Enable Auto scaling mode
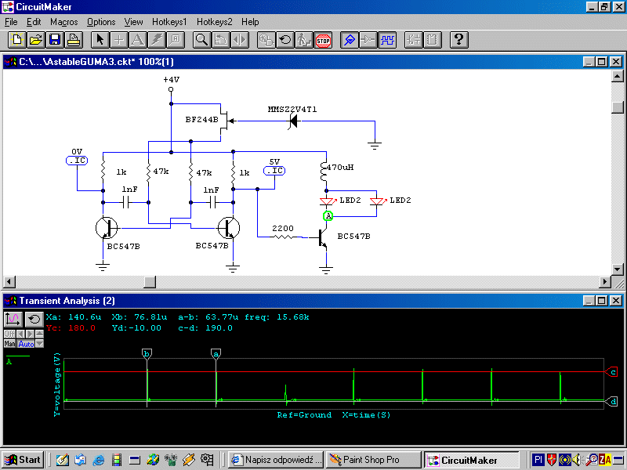Image resolution: width=627 pixels, height=470 pixels. 27,344
